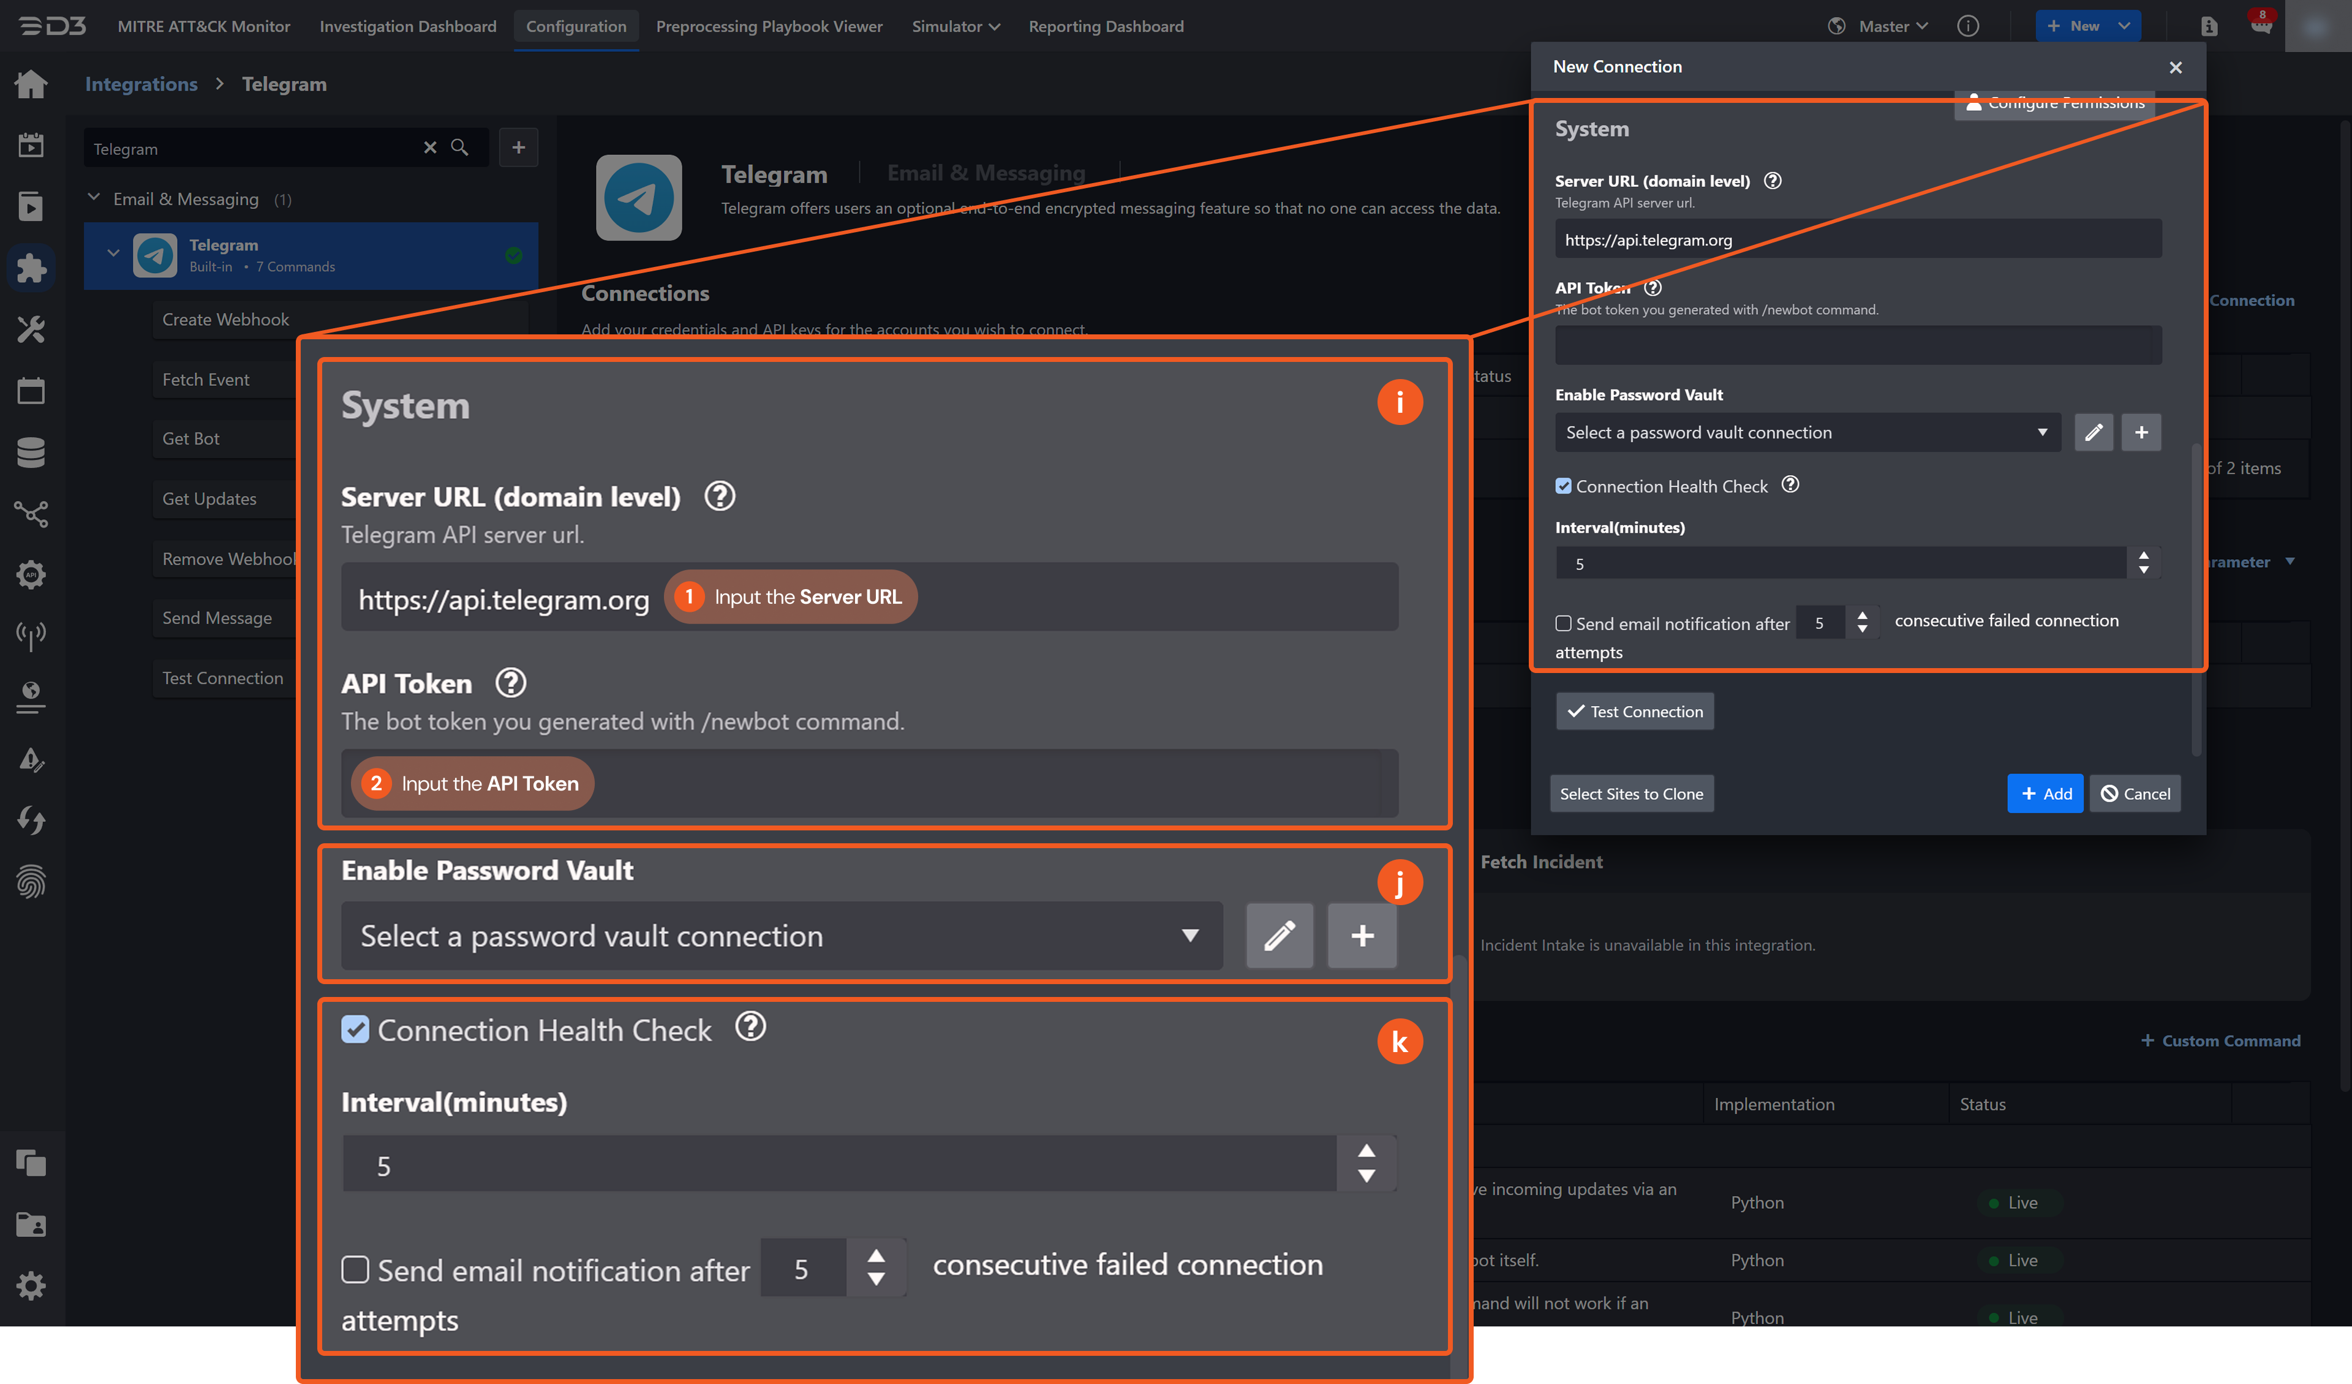Toggle the Connection Health Check checkbox
The image size is (2352, 1384).
pyautogui.click(x=1563, y=486)
